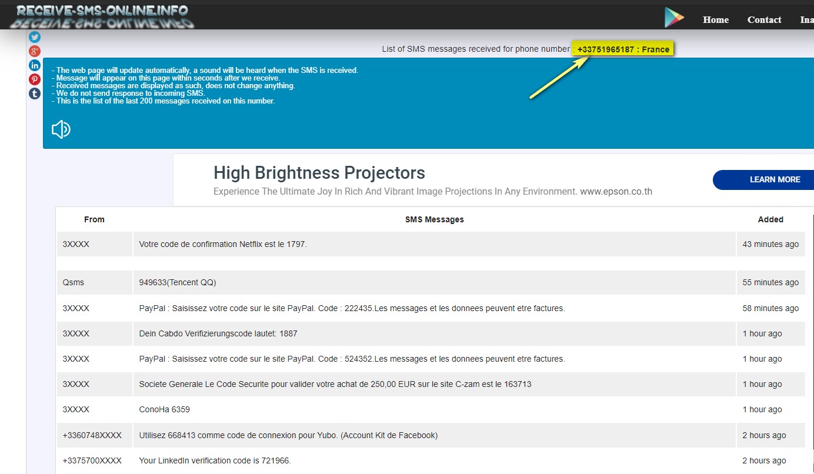
Task: Click the Societe Generale security code message
Action: click(335, 384)
